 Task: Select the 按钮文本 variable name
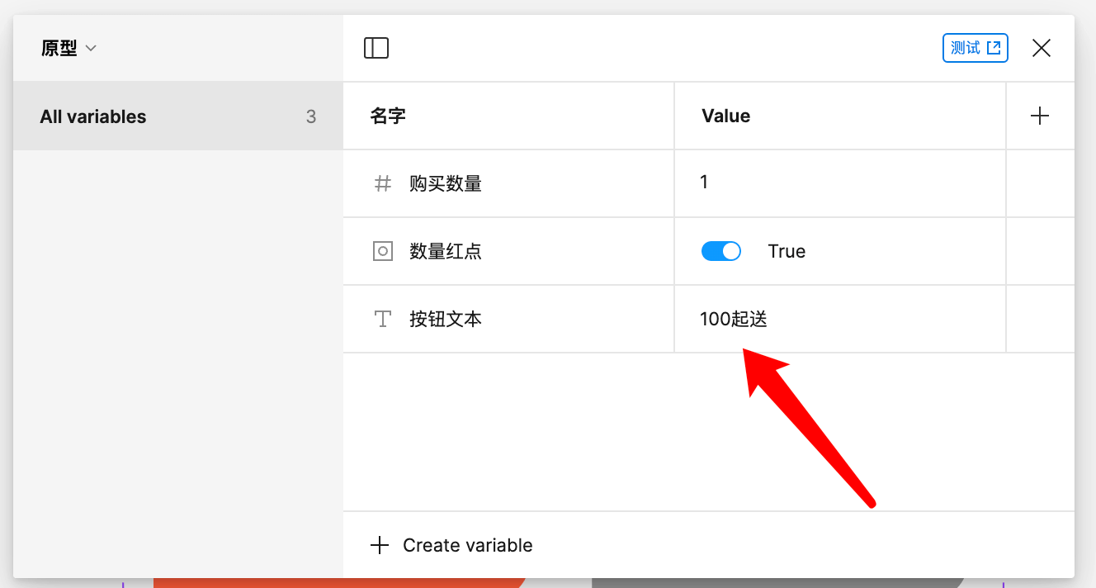coord(446,319)
